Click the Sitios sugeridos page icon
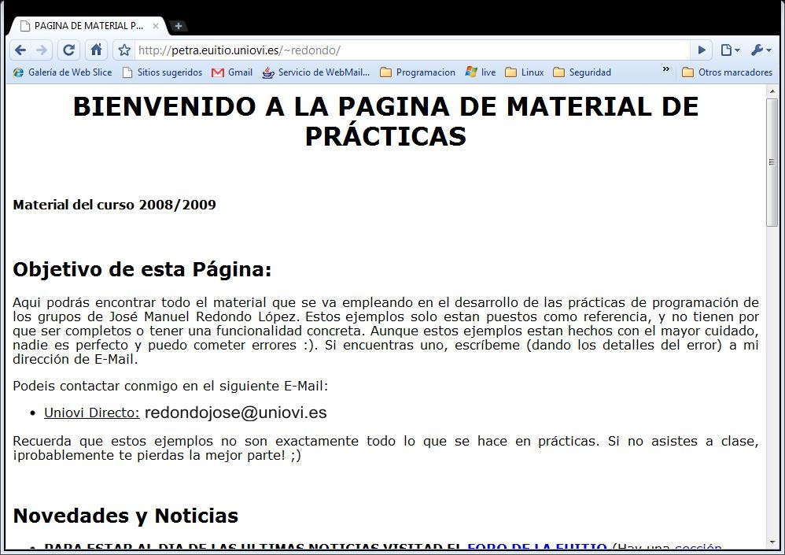 click(127, 72)
